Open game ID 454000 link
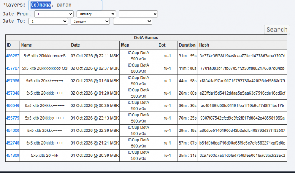 (x=12, y=130)
